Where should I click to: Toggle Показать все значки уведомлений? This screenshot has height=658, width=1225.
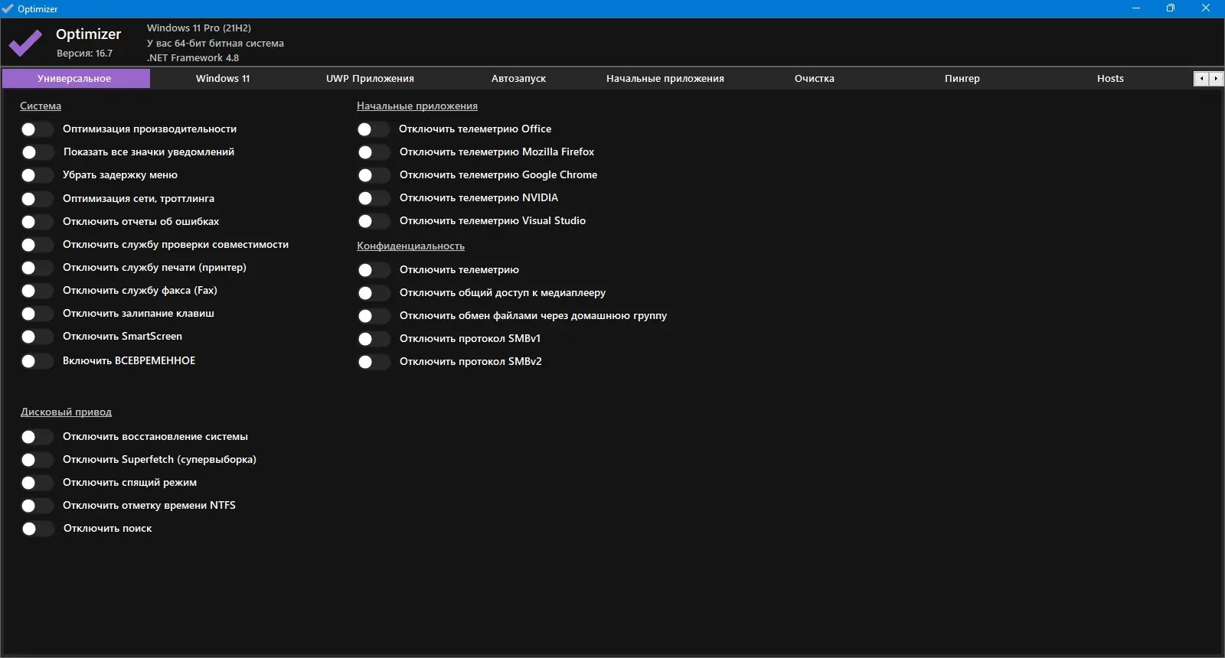(37, 152)
